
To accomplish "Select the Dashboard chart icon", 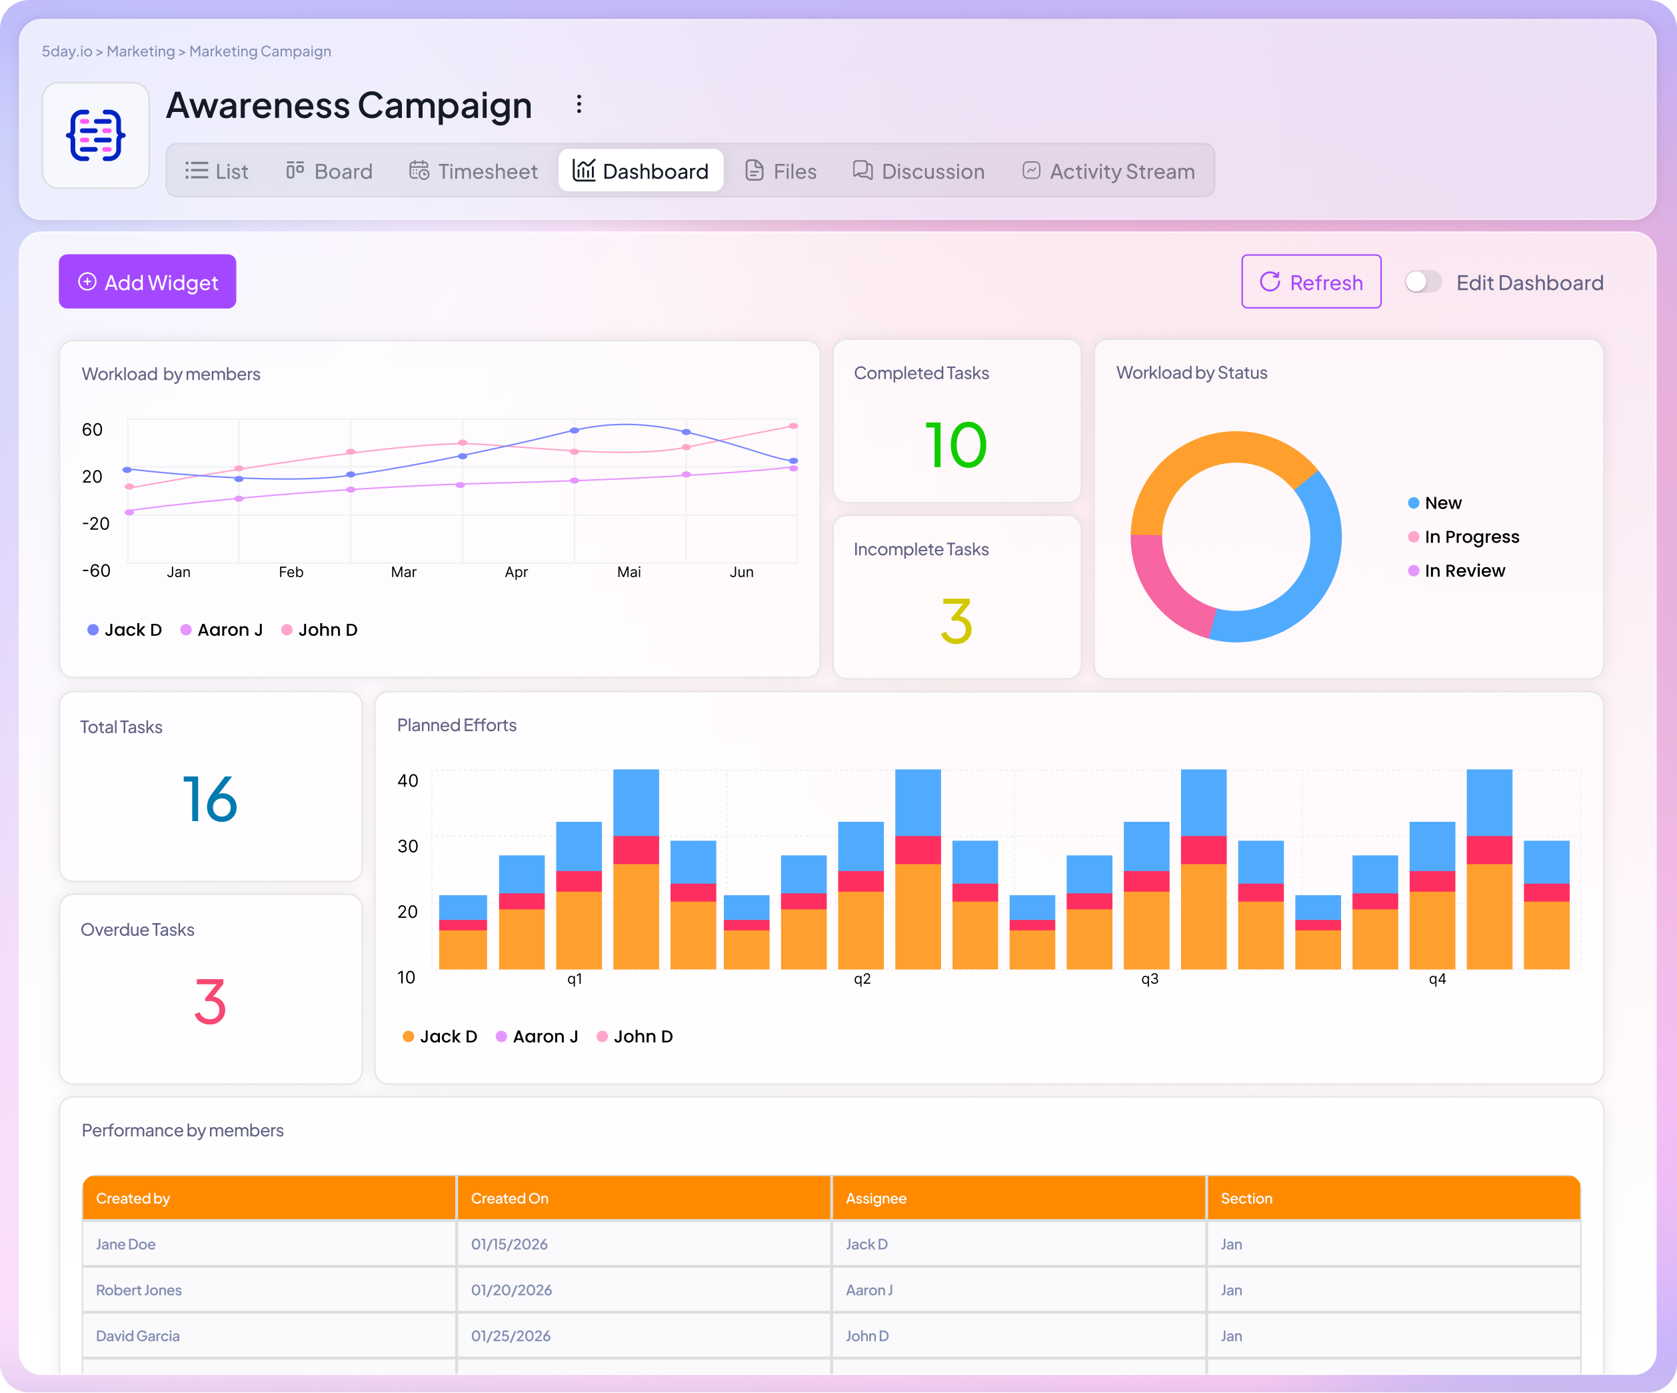I will (584, 170).
